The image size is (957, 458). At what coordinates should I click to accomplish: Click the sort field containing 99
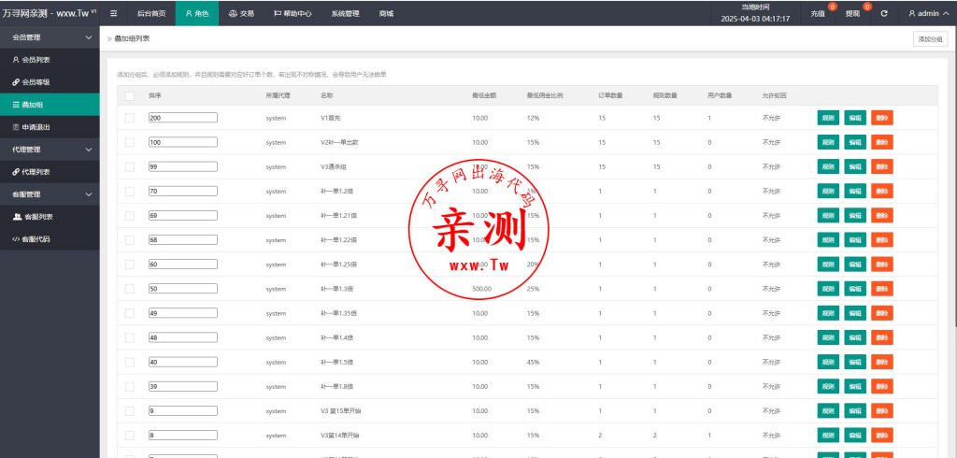point(182,166)
